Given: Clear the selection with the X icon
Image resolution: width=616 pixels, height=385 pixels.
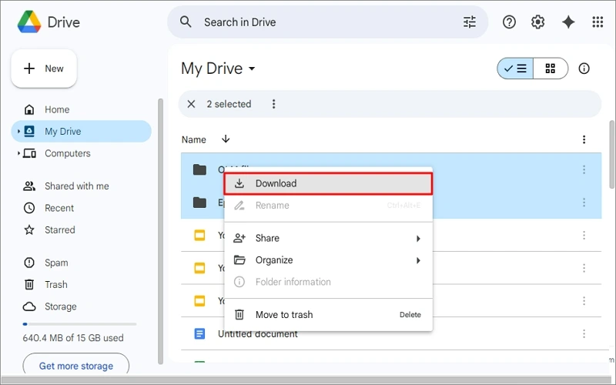Looking at the screenshot, I should 191,104.
